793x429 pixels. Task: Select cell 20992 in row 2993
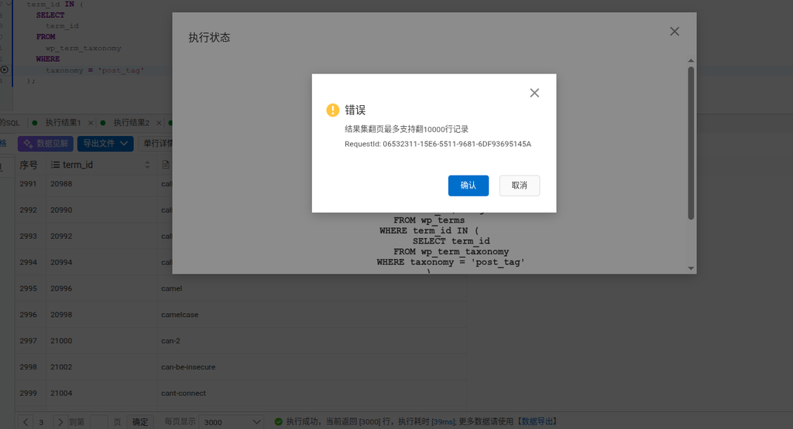click(x=101, y=237)
